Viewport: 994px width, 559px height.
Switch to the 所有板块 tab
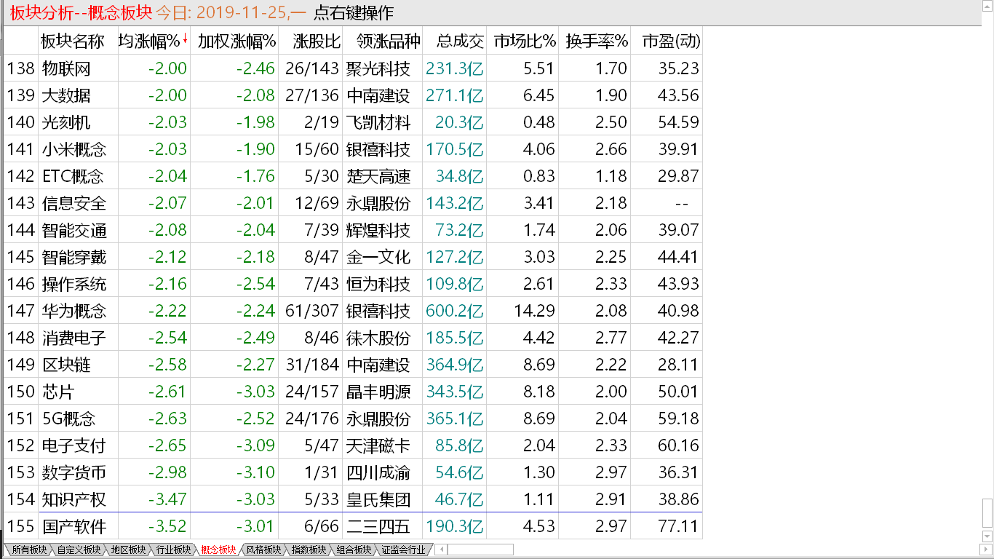(x=28, y=550)
